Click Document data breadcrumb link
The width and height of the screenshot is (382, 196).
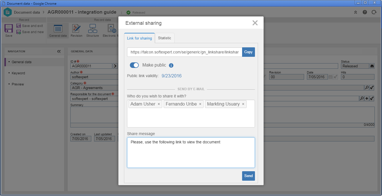click(27, 12)
